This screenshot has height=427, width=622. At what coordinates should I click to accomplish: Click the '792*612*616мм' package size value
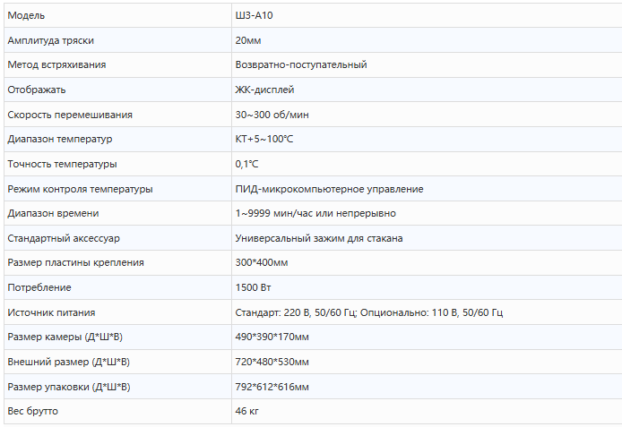(272, 387)
